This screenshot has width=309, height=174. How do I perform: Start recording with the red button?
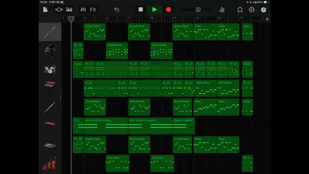[168, 9]
